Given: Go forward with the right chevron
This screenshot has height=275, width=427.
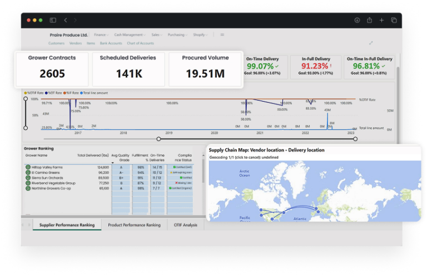Looking at the screenshot, I should (76, 20).
